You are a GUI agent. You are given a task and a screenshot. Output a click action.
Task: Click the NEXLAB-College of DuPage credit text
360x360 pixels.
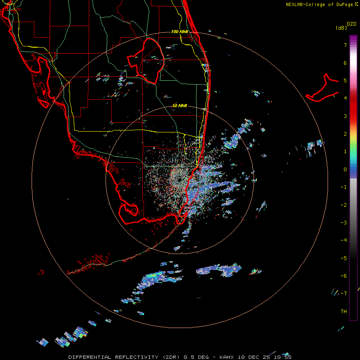(x=322, y=4)
